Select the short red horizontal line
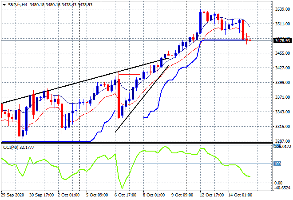Viewport: 293px width, 200px height. point(129,74)
